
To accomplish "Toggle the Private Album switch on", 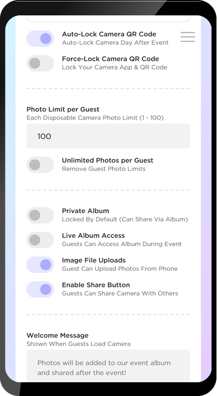I will (40, 215).
